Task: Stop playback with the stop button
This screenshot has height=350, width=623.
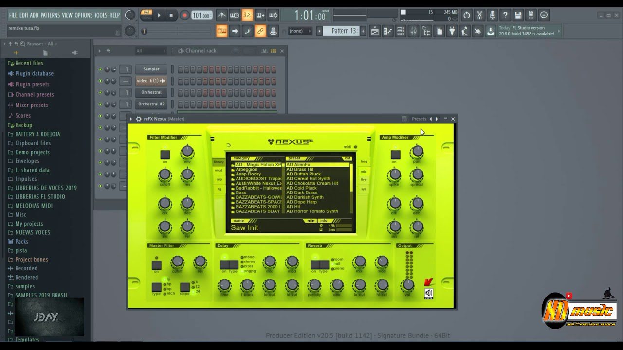Action: point(171,15)
